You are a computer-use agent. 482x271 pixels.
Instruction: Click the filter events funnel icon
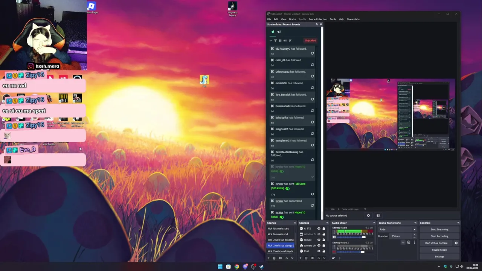pyautogui.click(x=275, y=41)
